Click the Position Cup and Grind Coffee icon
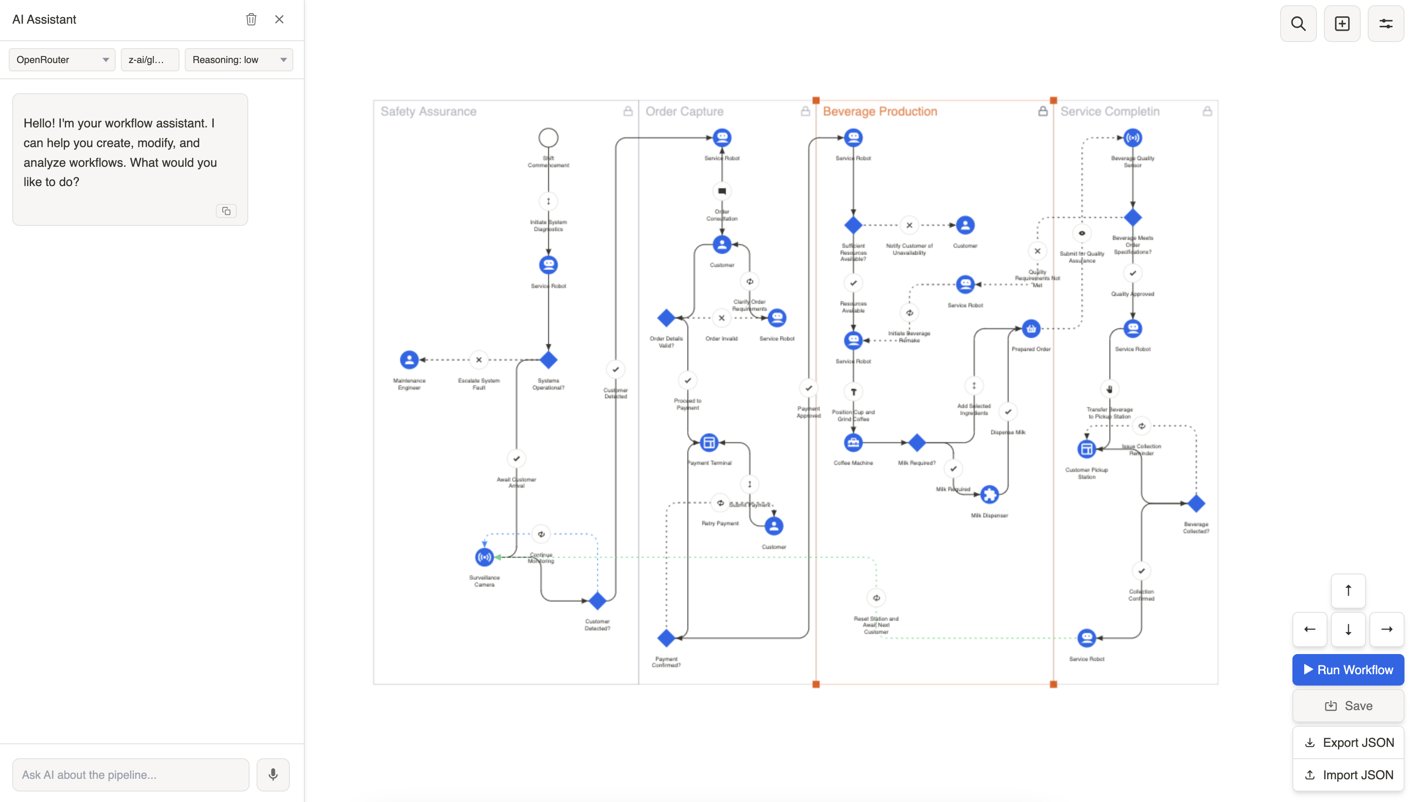This screenshot has height=802, width=1415. [x=853, y=392]
